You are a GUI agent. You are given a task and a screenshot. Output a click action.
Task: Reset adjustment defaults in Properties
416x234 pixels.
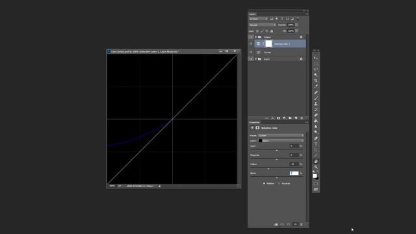[x=289, y=224]
